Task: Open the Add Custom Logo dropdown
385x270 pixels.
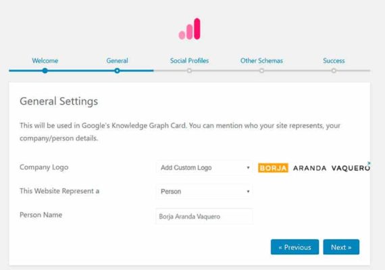Action: tap(204, 167)
